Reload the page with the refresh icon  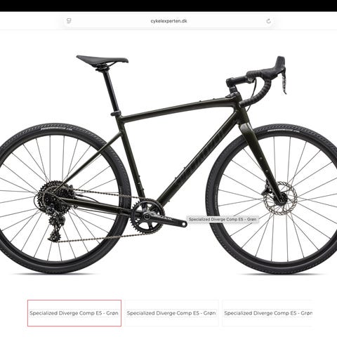point(268,21)
